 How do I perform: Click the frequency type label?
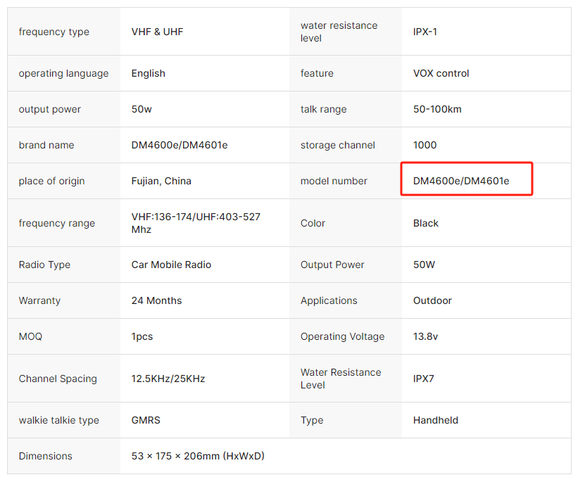[54, 32]
